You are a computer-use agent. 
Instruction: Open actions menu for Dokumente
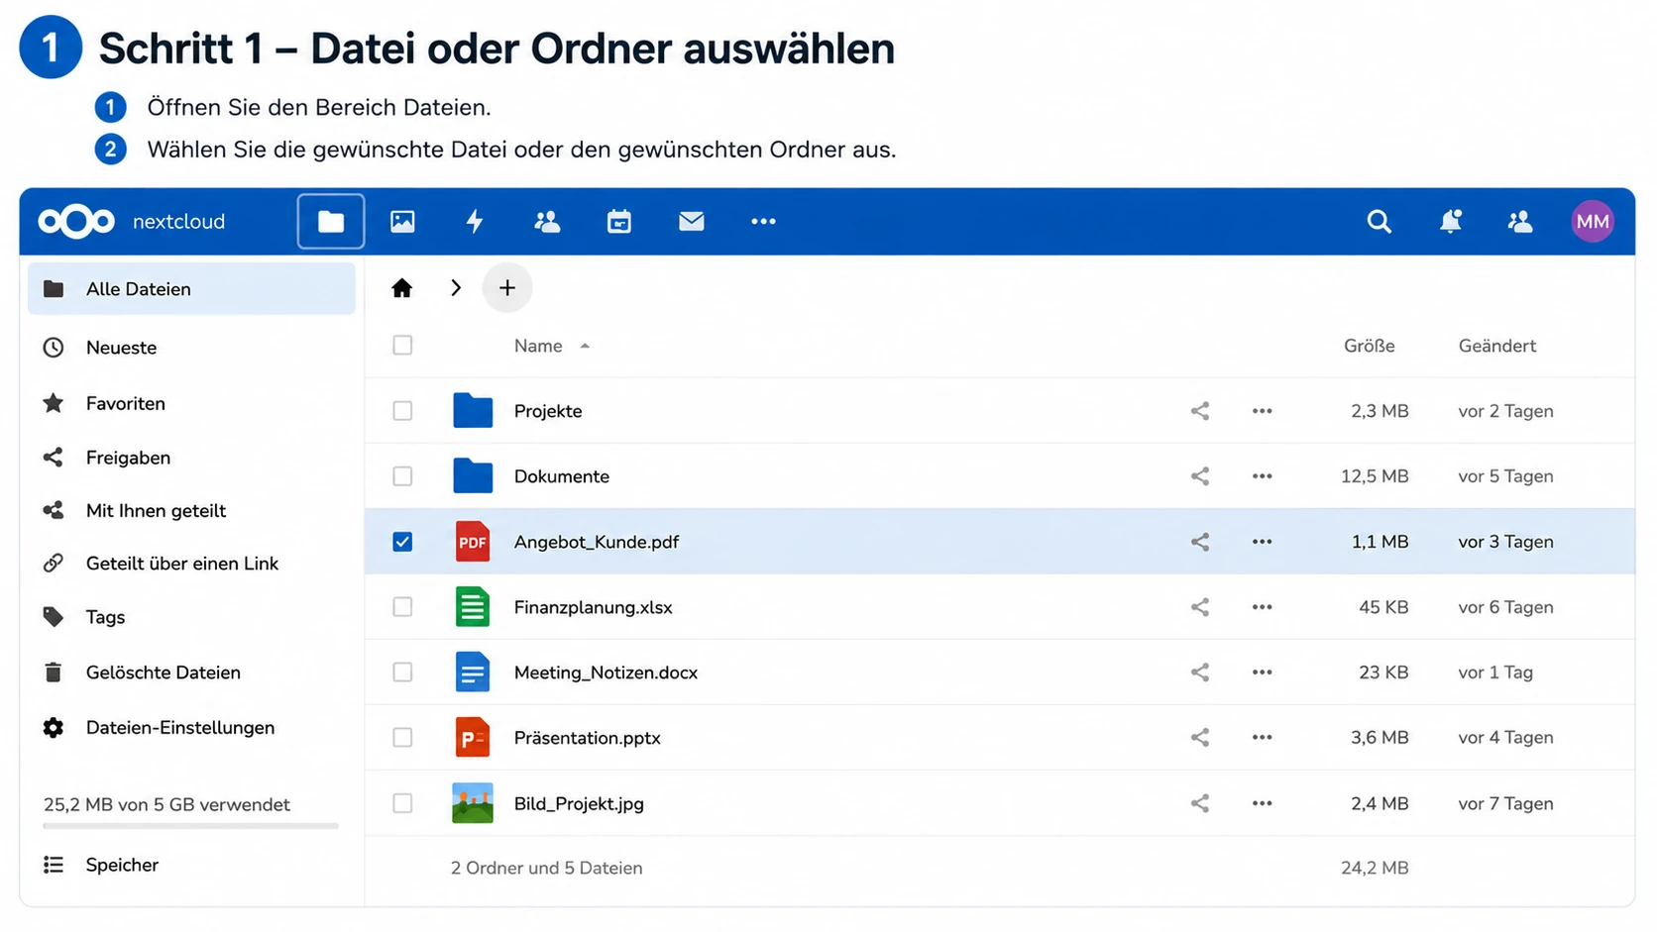click(x=1262, y=476)
